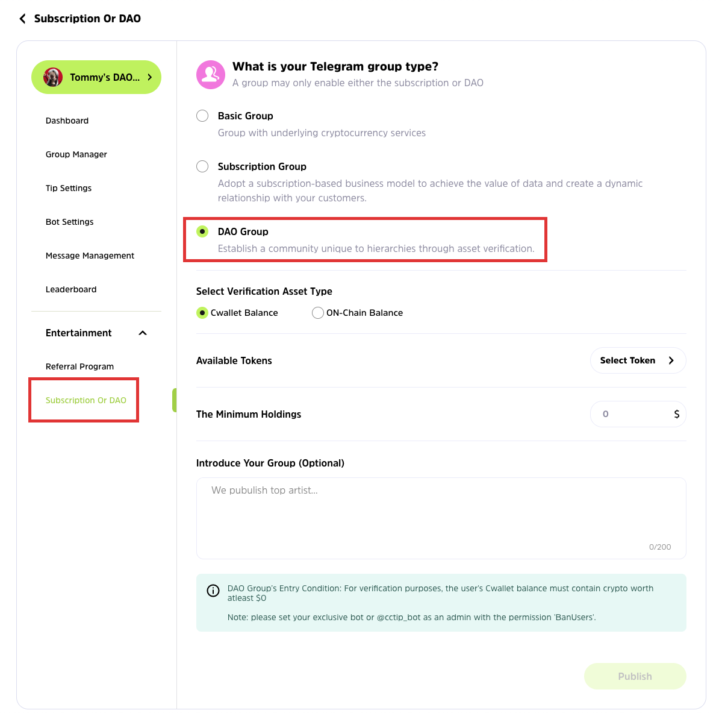Select the Basic Group radio button
The image size is (722, 713).
click(203, 116)
